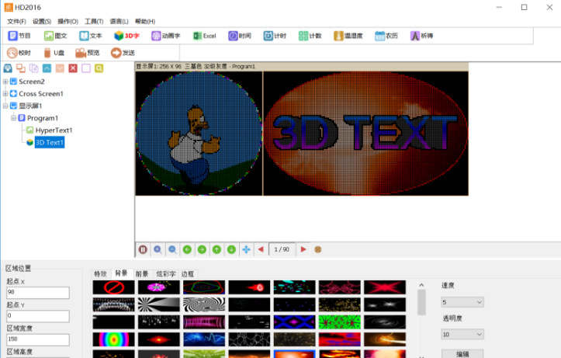This screenshot has height=358, width=561.
Task: Collapse the 显示屏1 tree node
Action: 5,106
